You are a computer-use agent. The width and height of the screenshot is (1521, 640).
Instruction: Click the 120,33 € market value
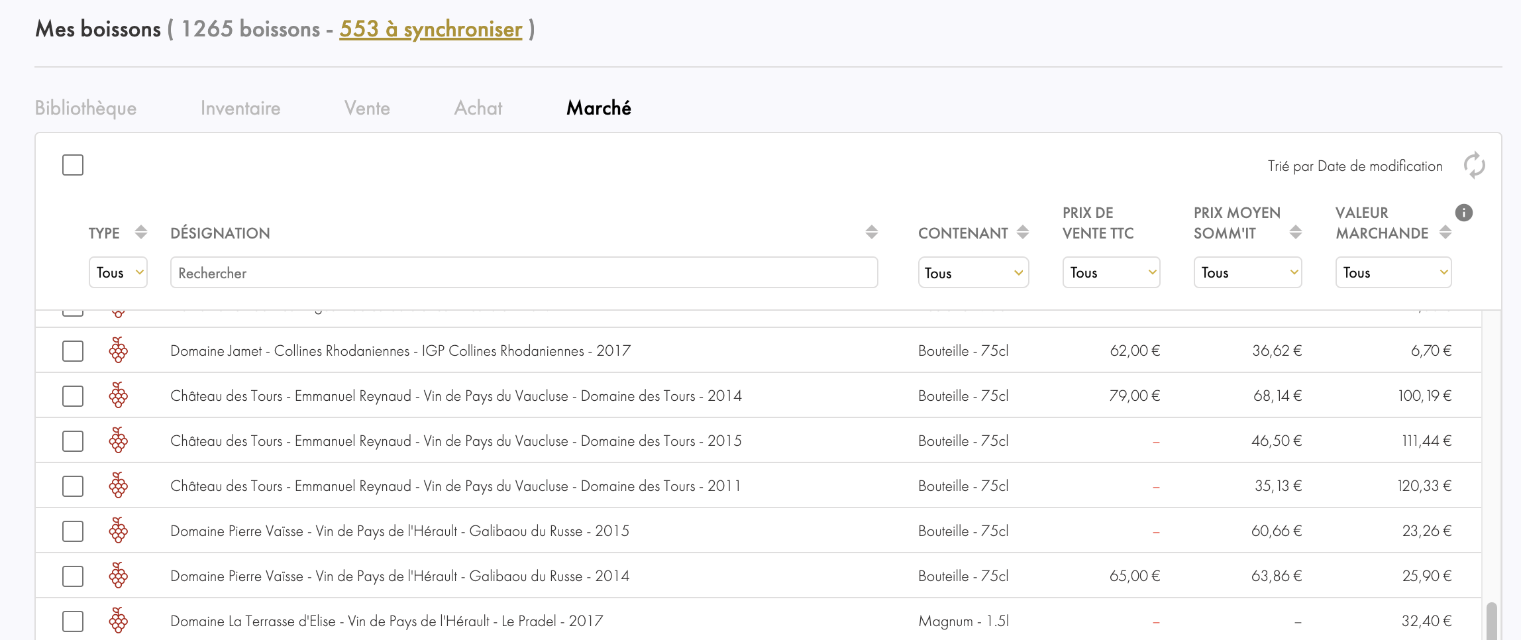[1424, 486]
